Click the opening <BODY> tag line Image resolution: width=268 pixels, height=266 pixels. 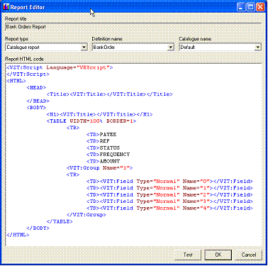click(36, 108)
